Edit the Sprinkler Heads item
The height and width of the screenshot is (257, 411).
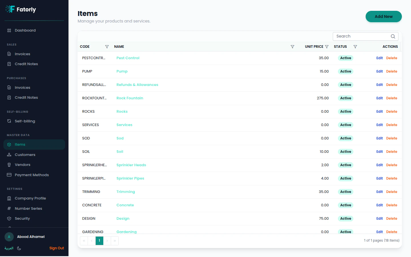click(x=379, y=165)
